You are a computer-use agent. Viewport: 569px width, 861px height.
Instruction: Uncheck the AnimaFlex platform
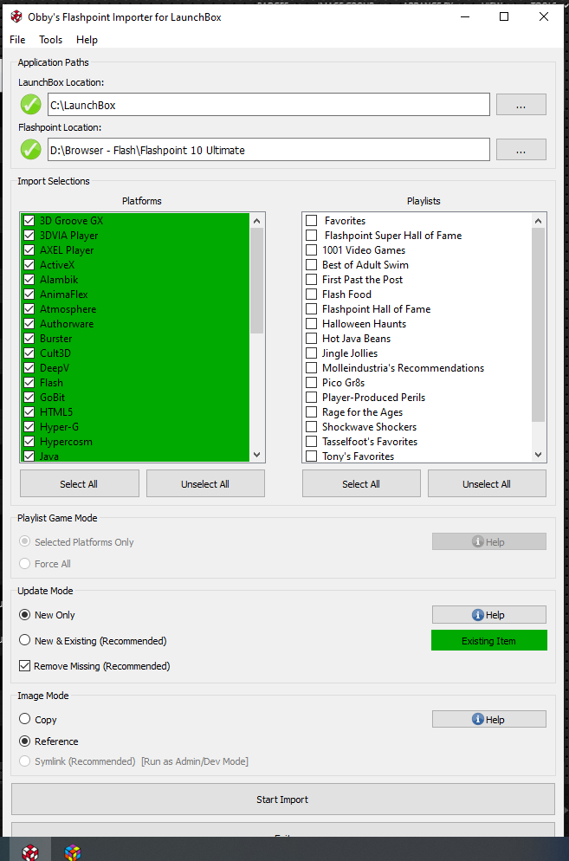pyautogui.click(x=29, y=295)
